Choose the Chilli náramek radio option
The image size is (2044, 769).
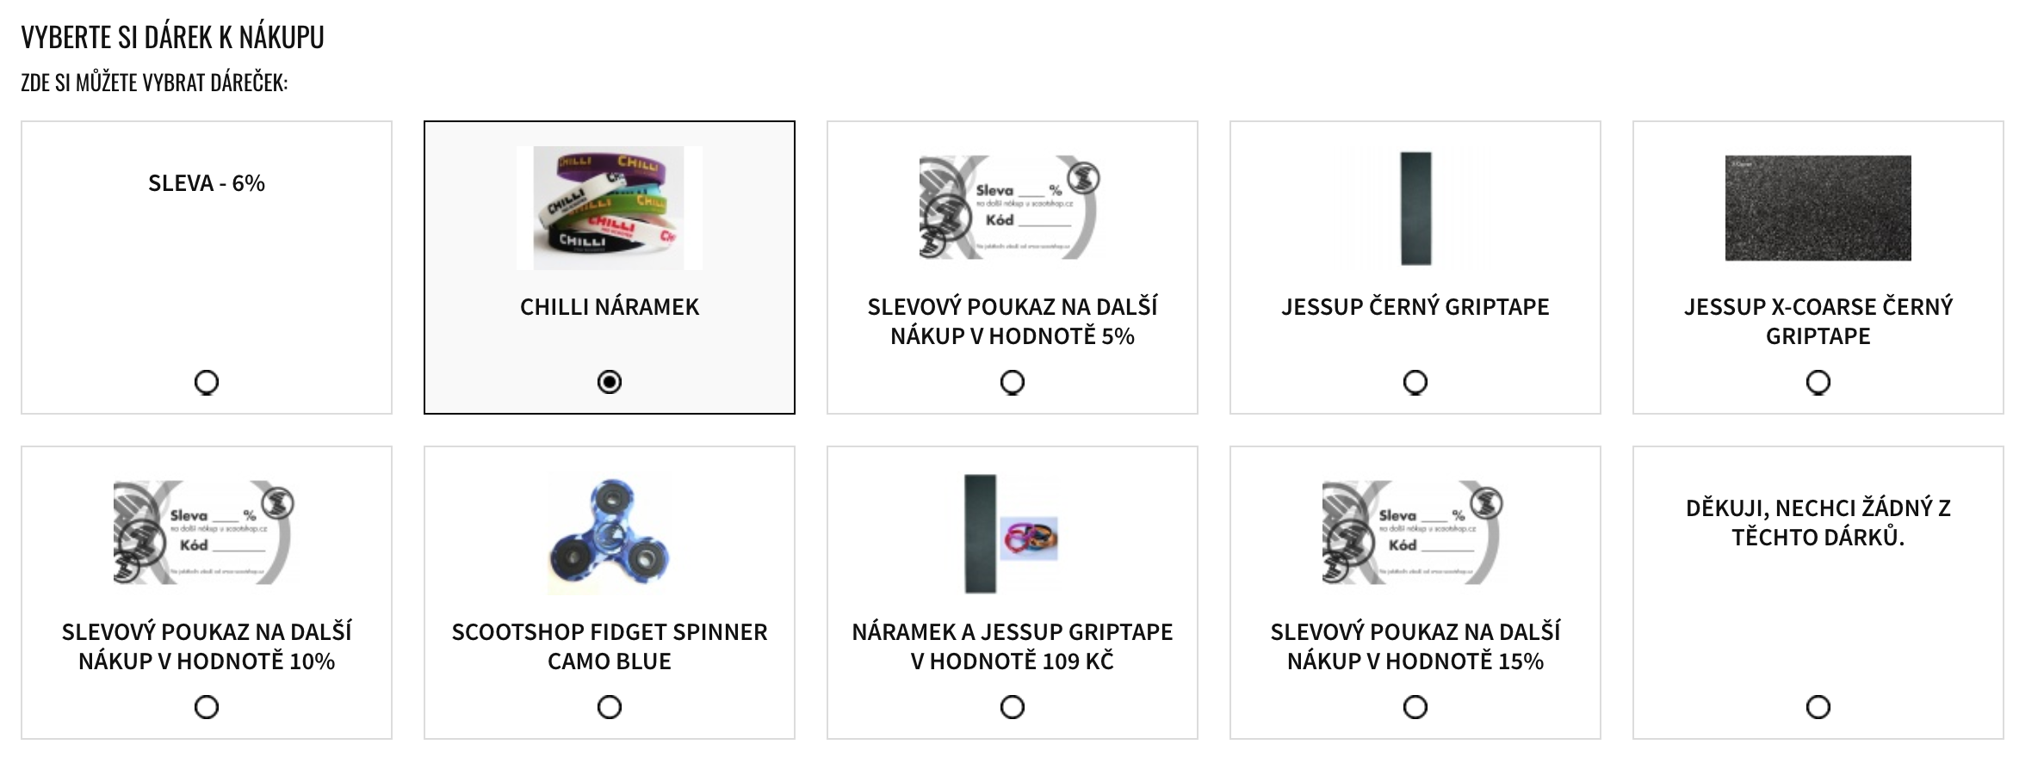pyautogui.click(x=610, y=382)
